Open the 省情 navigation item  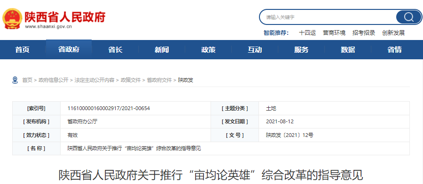(394, 50)
